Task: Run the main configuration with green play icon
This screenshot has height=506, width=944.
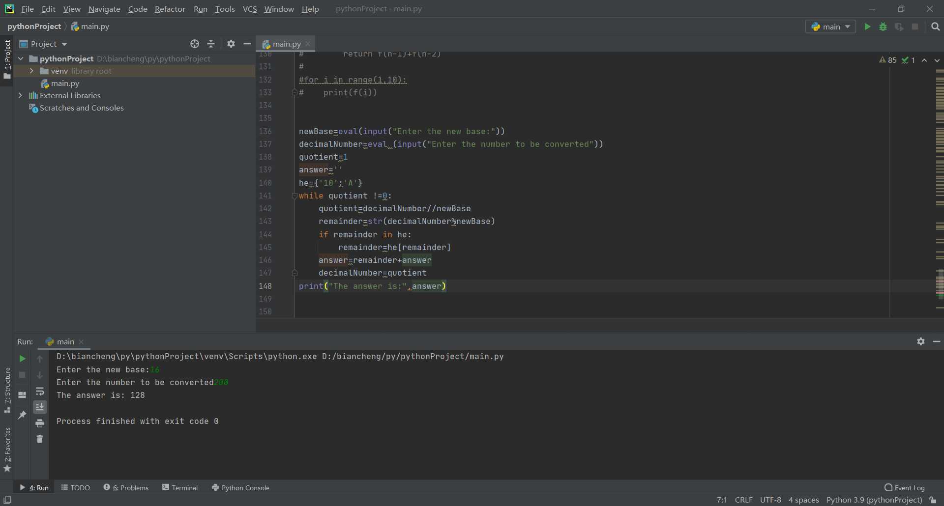Action: pyautogui.click(x=867, y=27)
